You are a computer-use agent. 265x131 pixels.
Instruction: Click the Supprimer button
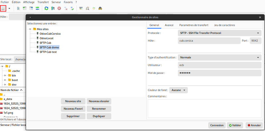(73, 116)
